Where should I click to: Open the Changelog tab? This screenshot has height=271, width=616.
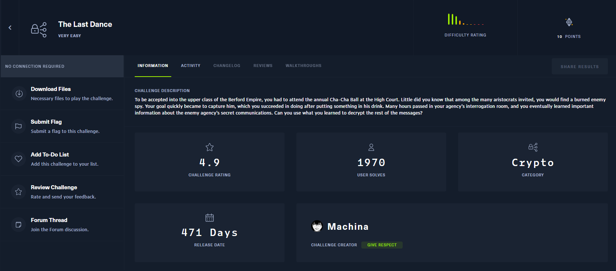[x=227, y=66]
